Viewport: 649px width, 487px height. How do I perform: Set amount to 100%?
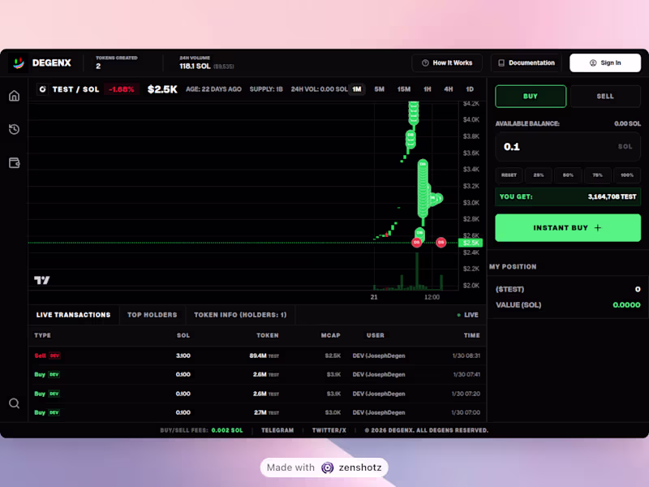[x=627, y=175]
